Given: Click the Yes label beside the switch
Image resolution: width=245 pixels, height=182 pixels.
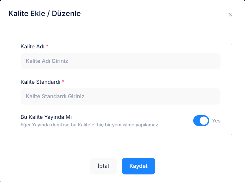Looking at the screenshot, I should pyautogui.click(x=216, y=121).
